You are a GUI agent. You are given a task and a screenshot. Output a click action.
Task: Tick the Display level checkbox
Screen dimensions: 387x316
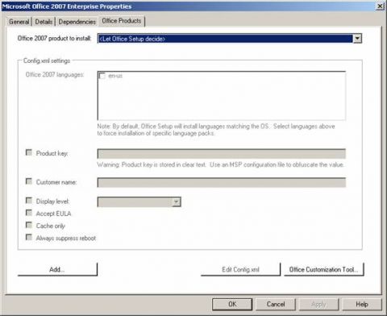(29, 201)
